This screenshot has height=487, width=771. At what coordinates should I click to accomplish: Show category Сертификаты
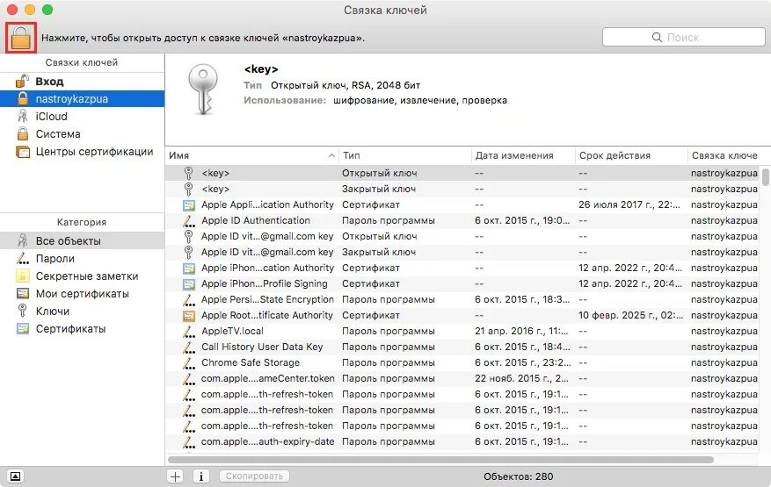click(x=82, y=329)
